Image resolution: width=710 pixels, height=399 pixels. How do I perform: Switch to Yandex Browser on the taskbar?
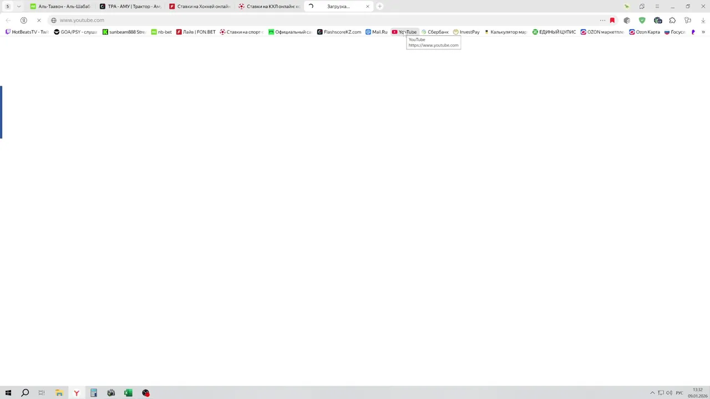point(77,393)
